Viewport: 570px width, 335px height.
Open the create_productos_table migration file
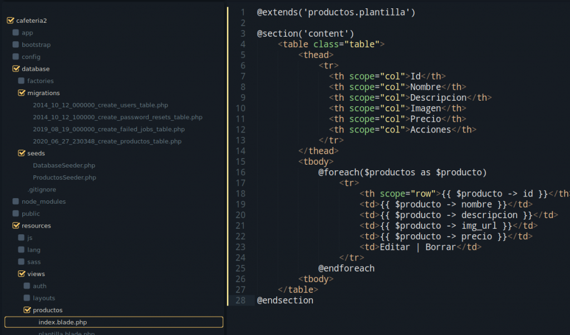[107, 141]
